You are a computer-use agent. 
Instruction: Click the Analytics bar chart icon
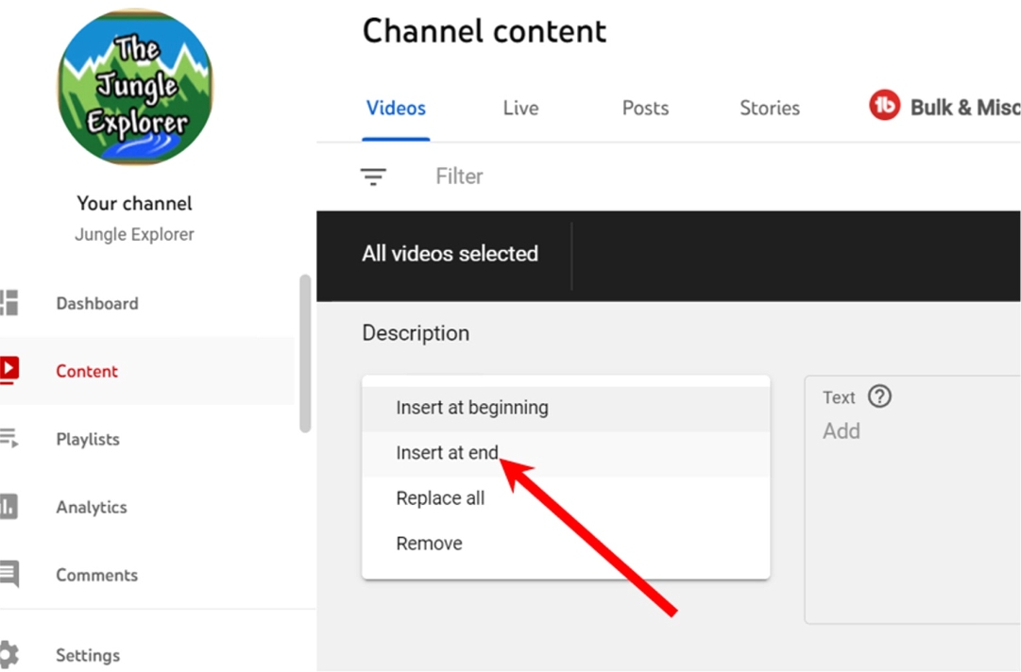pos(9,506)
